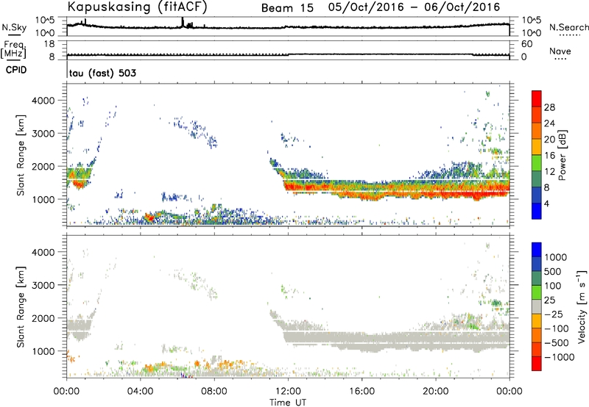589x407 pixels.
Task: Select '2000' tick on power panel range axis
Action: 44,166
